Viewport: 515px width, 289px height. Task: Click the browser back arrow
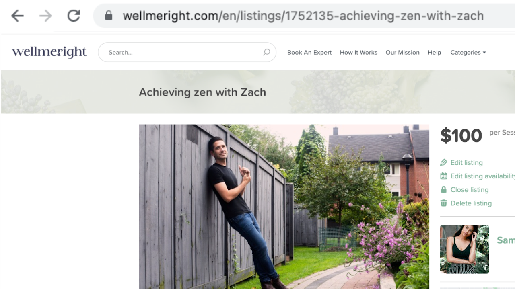17,16
